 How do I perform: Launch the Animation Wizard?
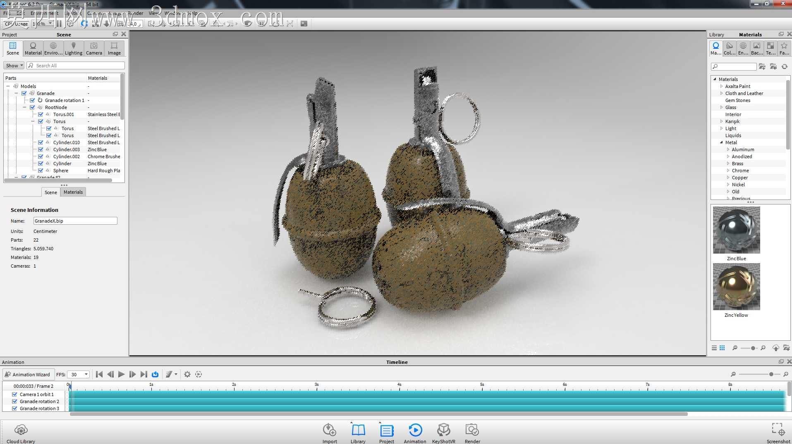pos(28,374)
